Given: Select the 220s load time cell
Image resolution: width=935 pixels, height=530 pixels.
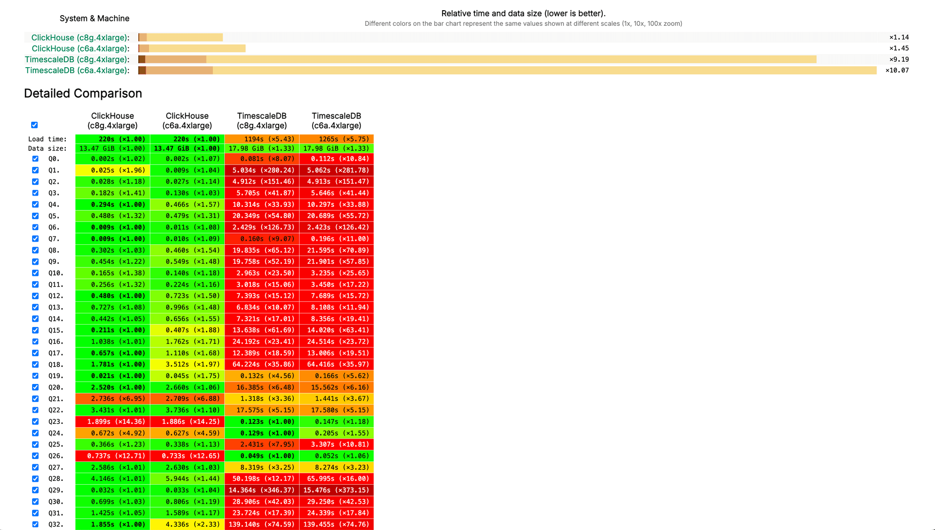Looking at the screenshot, I should pyautogui.click(x=112, y=139).
